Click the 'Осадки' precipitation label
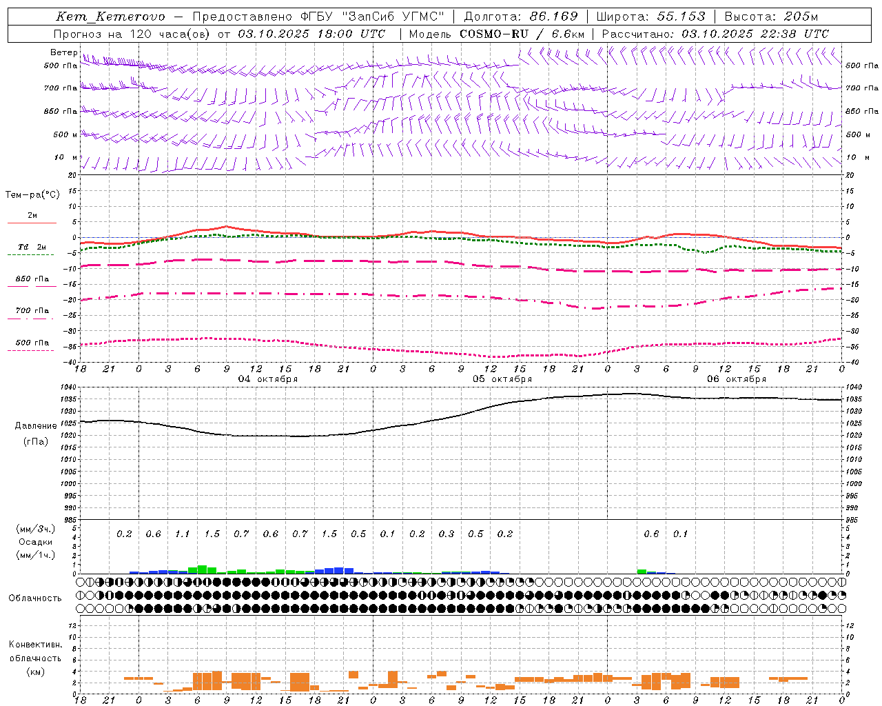 pos(36,542)
